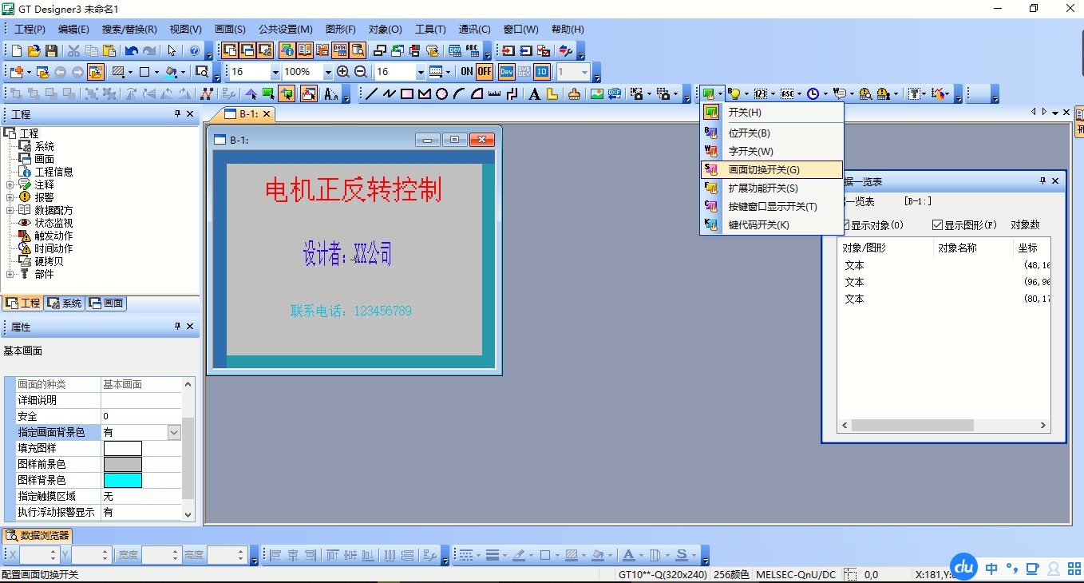Switch to the B-1 screen tab

[248, 114]
